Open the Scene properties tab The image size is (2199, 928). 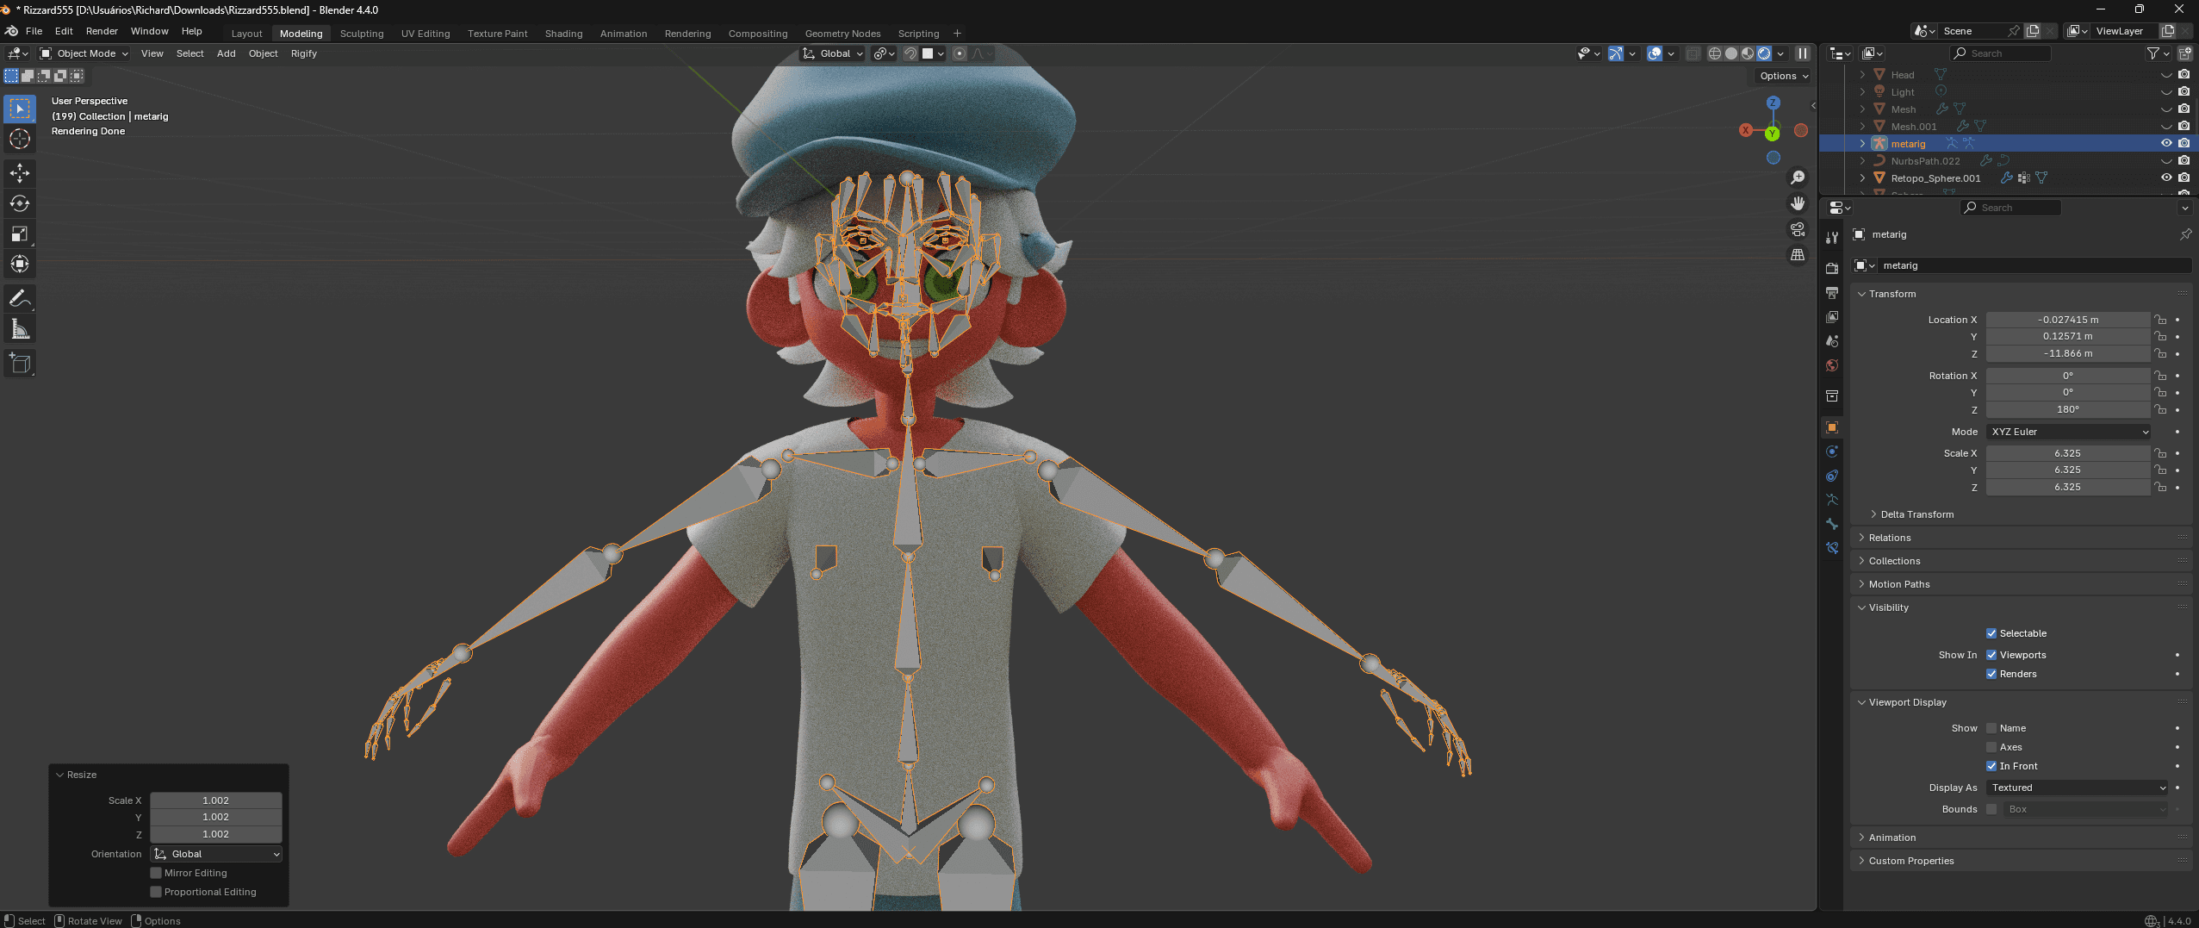point(1832,341)
